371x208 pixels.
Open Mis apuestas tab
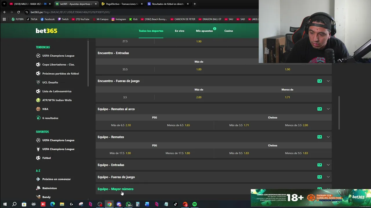204,31
